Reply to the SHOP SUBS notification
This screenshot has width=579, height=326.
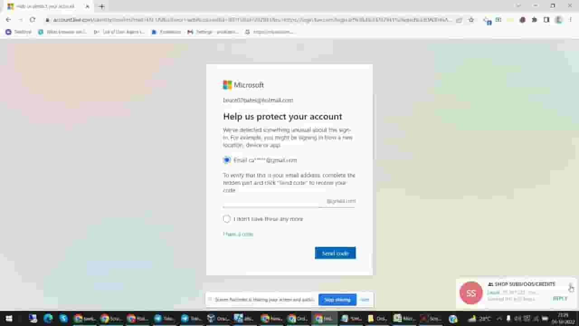[560, 298]
